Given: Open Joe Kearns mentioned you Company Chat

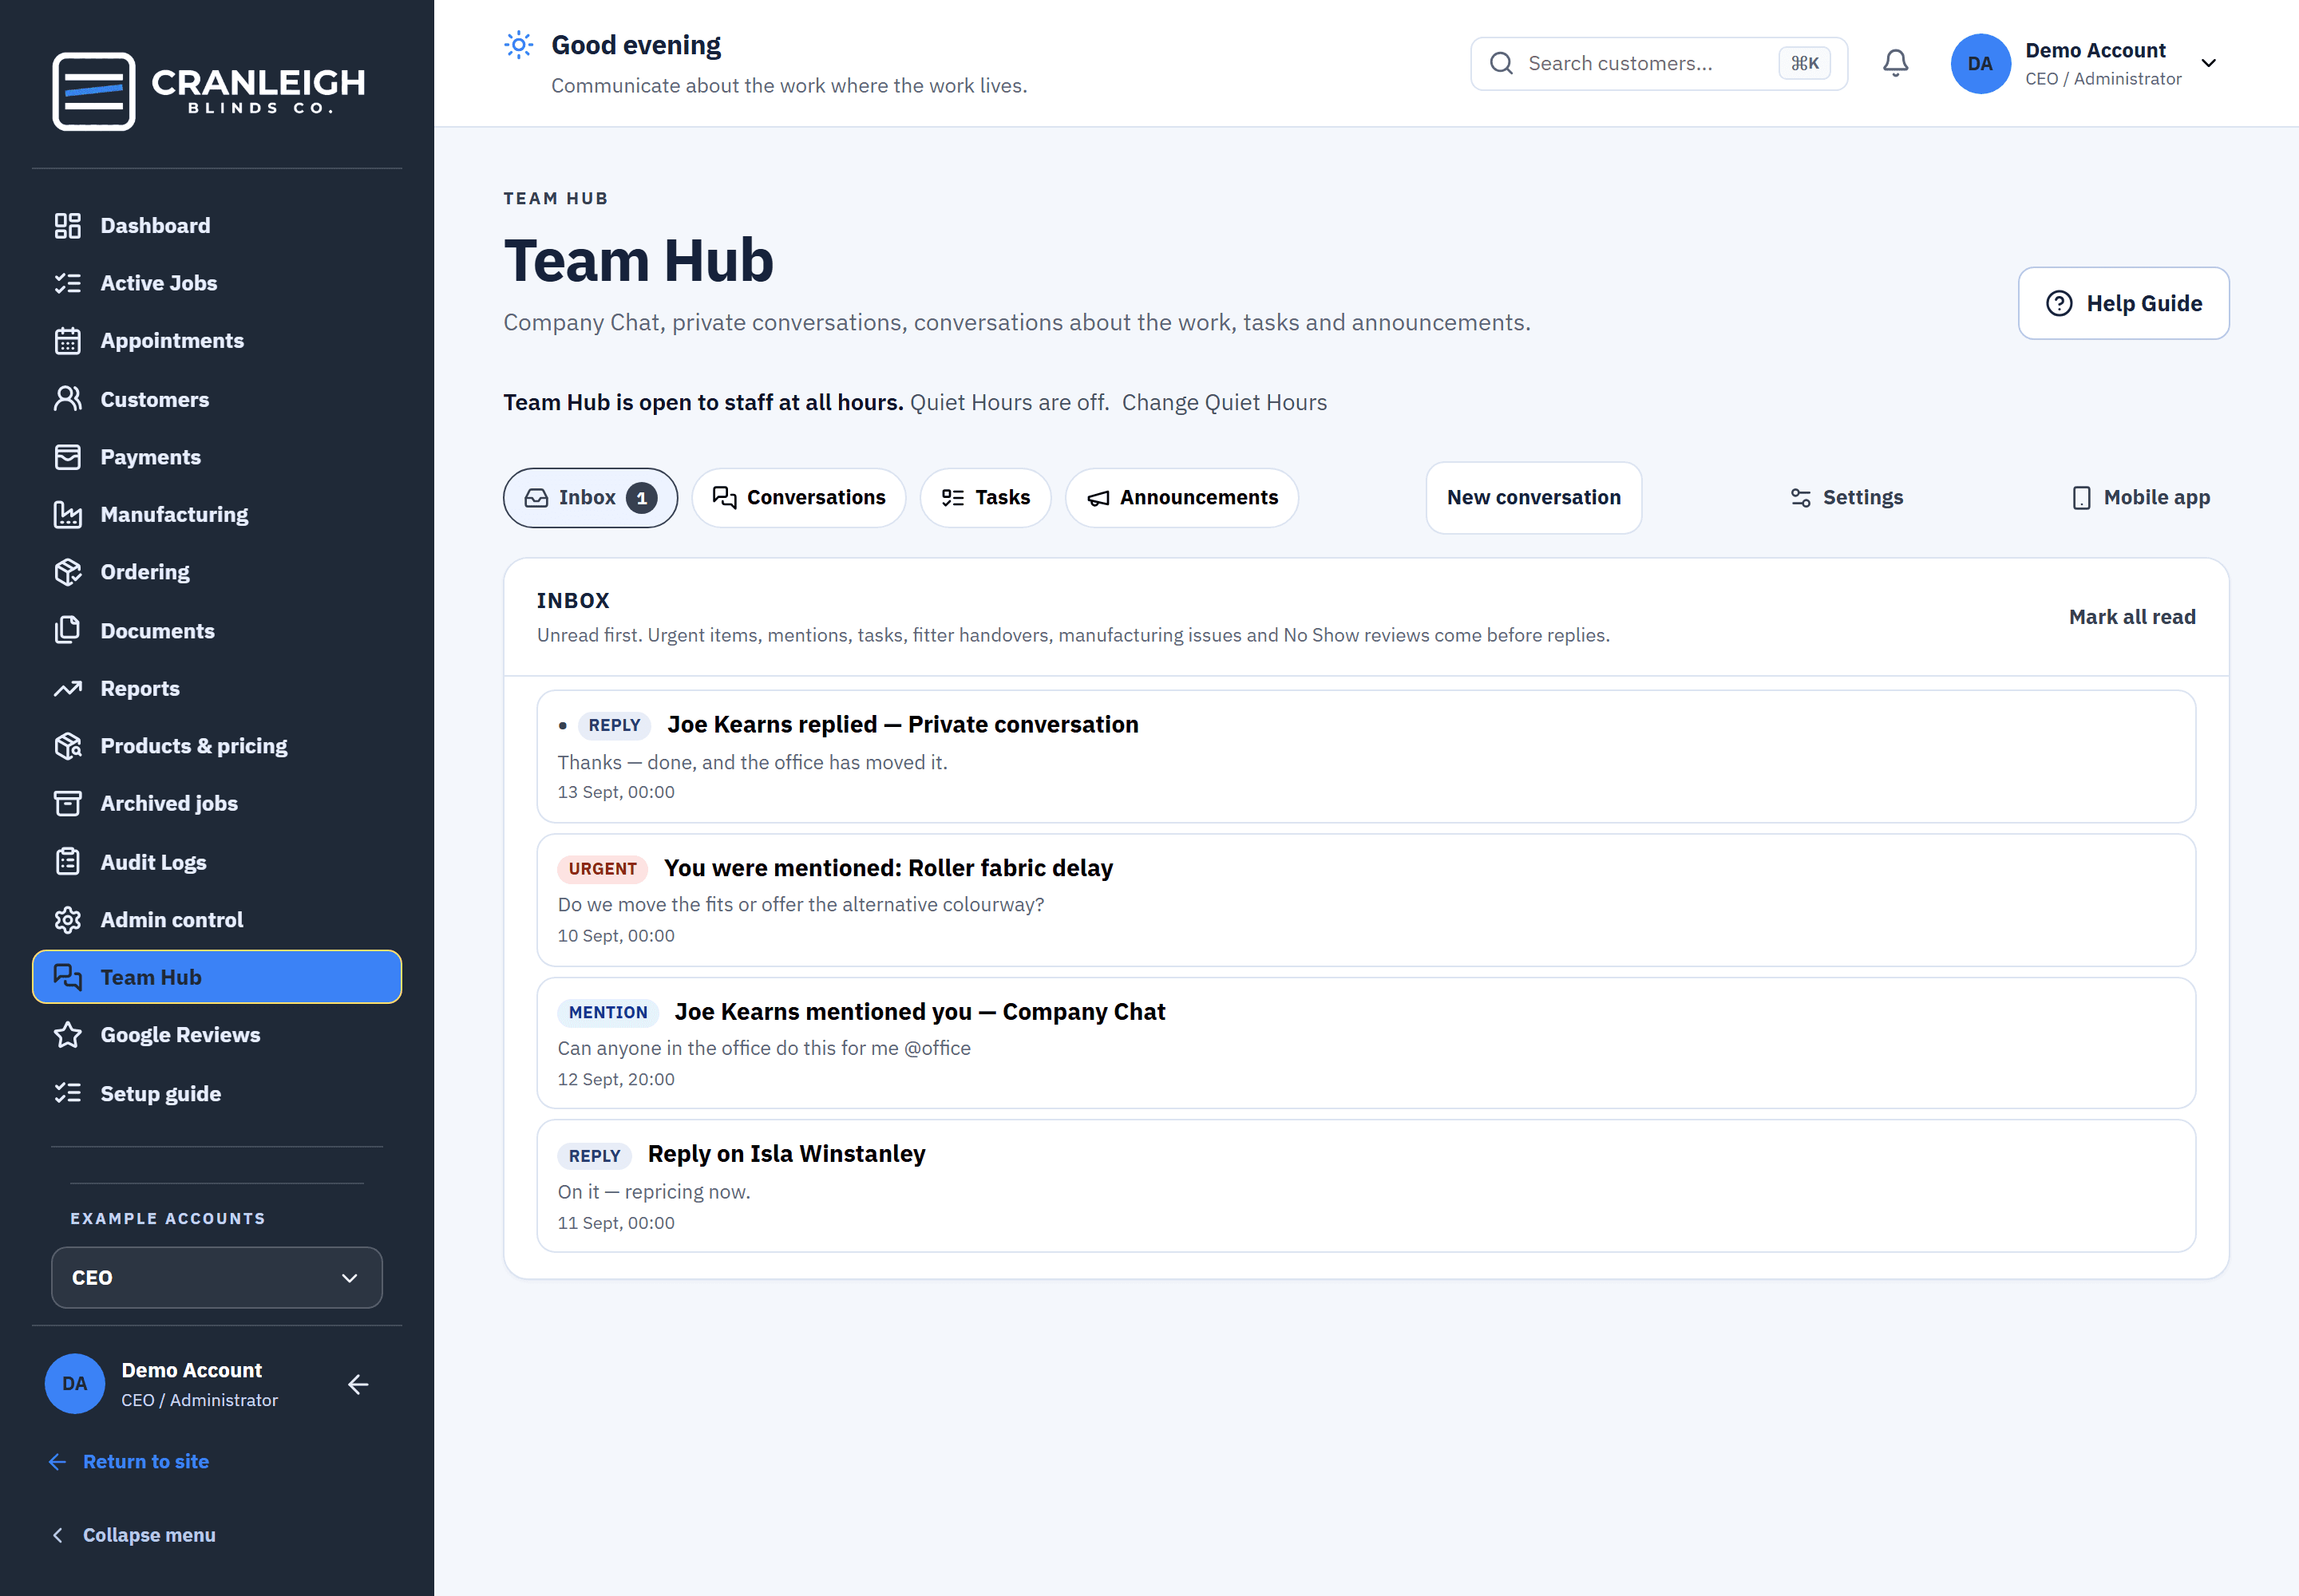Looking at the screenshot, I should 1366,1043.
